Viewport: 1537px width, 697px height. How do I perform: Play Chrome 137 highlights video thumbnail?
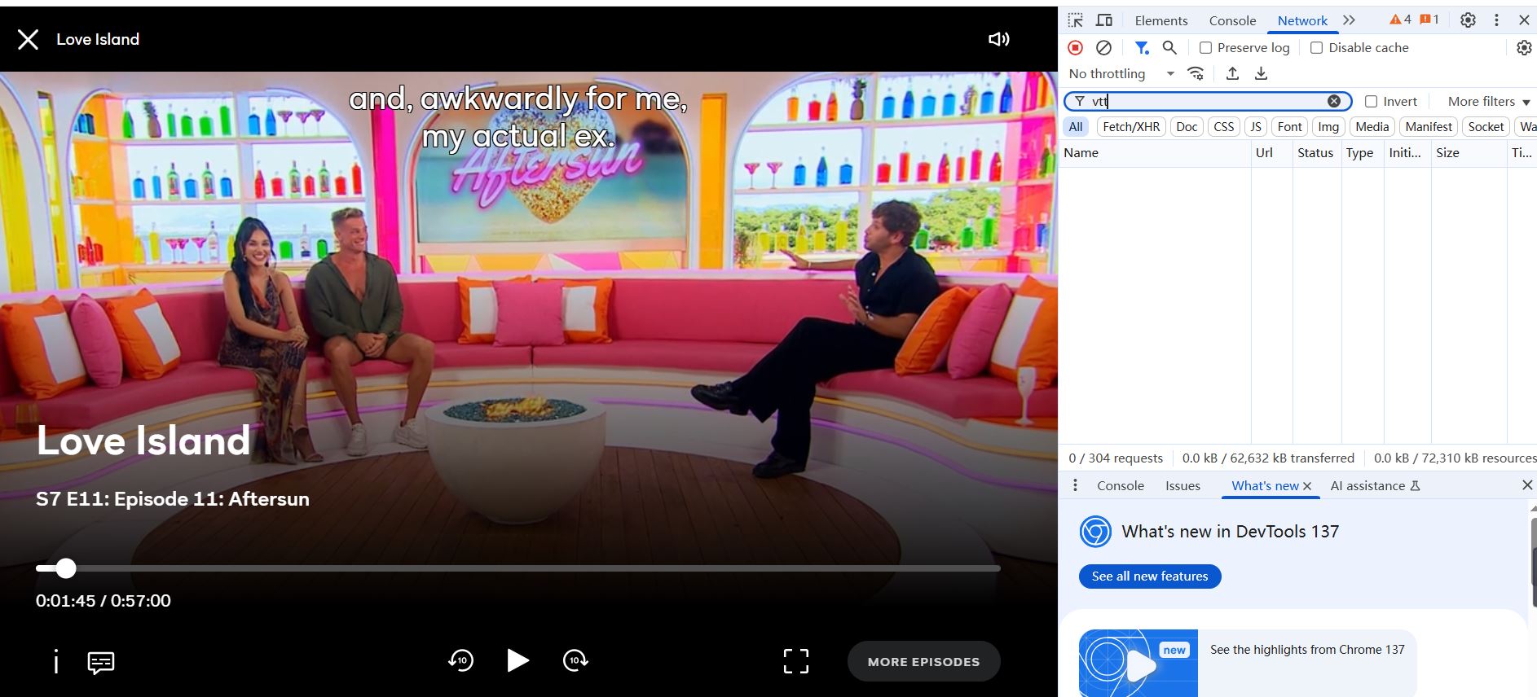pyautogui.click(x=1138, y=663)
